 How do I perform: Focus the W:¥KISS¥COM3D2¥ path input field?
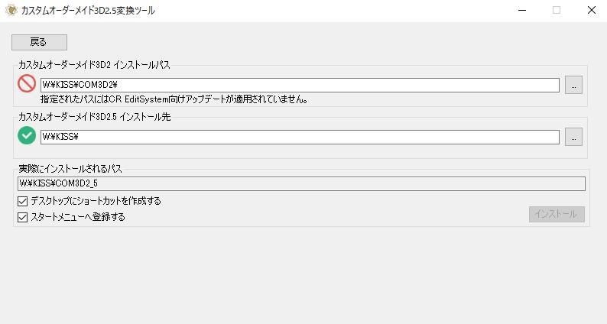pos(300,85)
